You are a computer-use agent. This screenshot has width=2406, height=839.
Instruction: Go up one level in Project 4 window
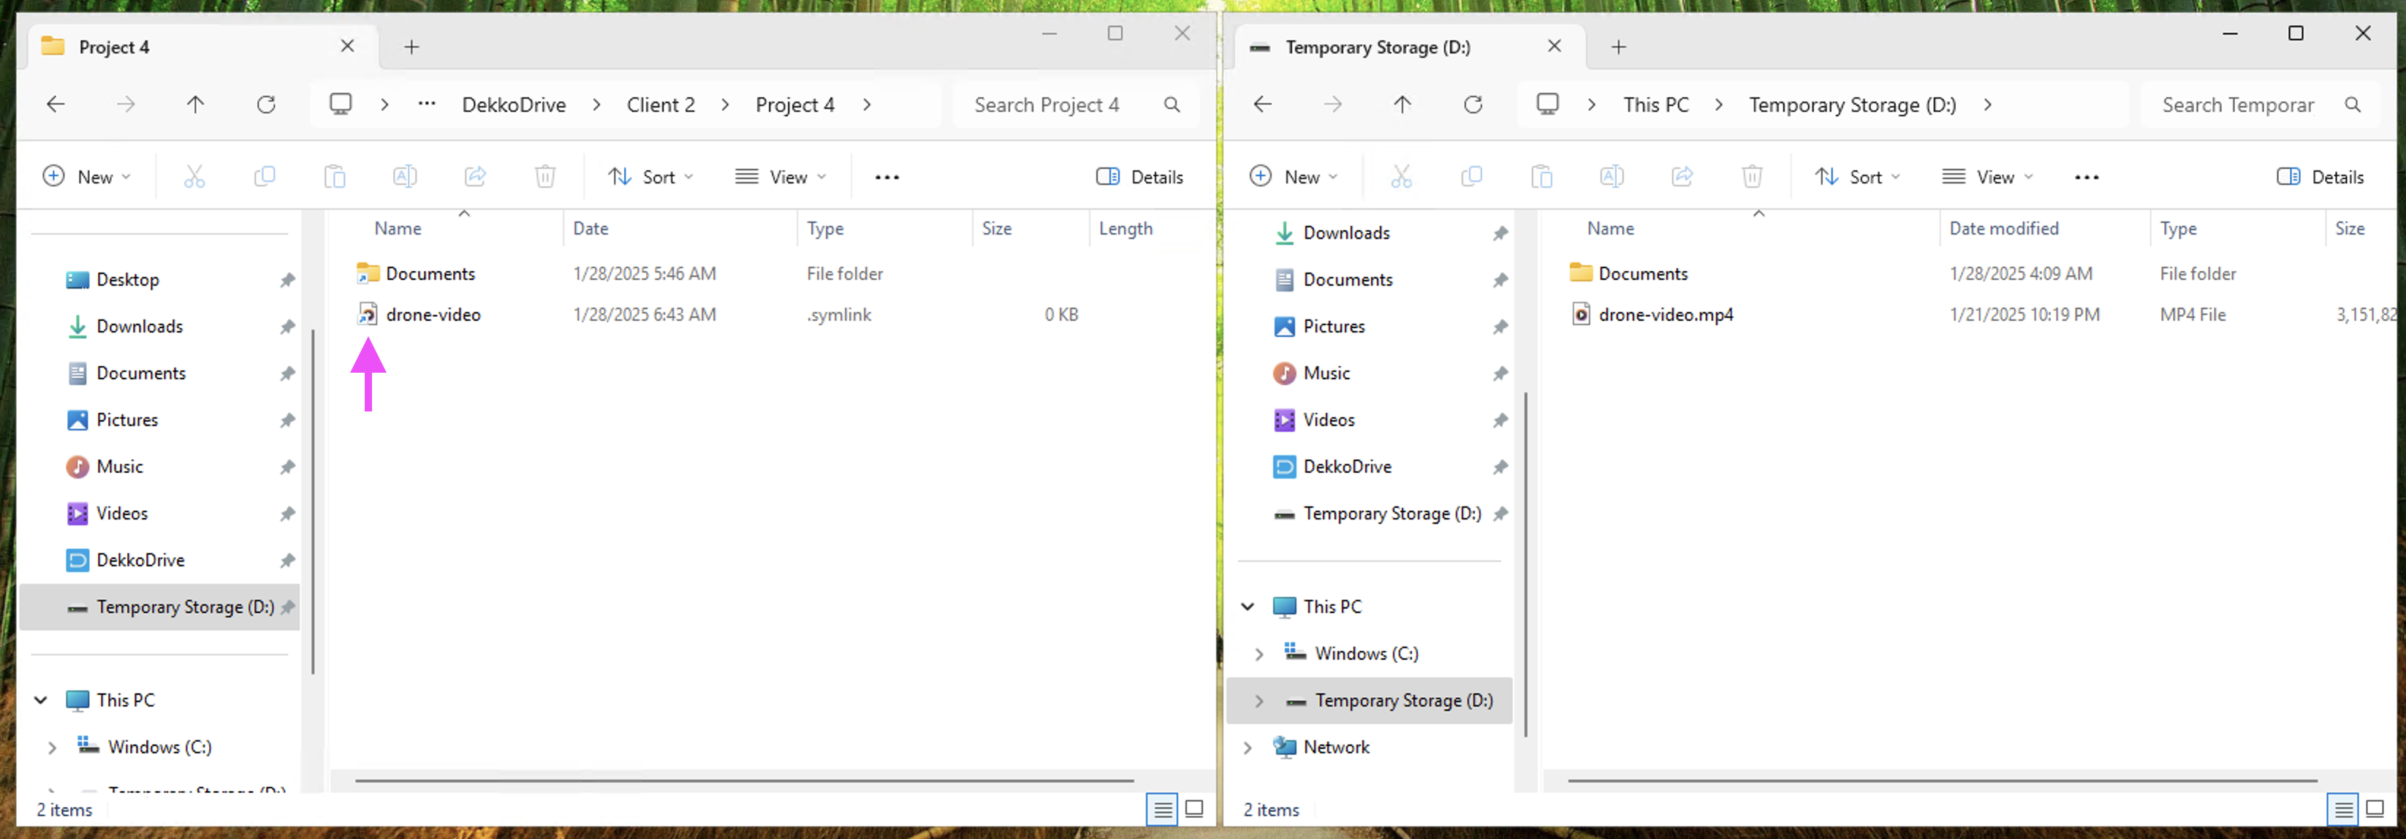point(195,105)
